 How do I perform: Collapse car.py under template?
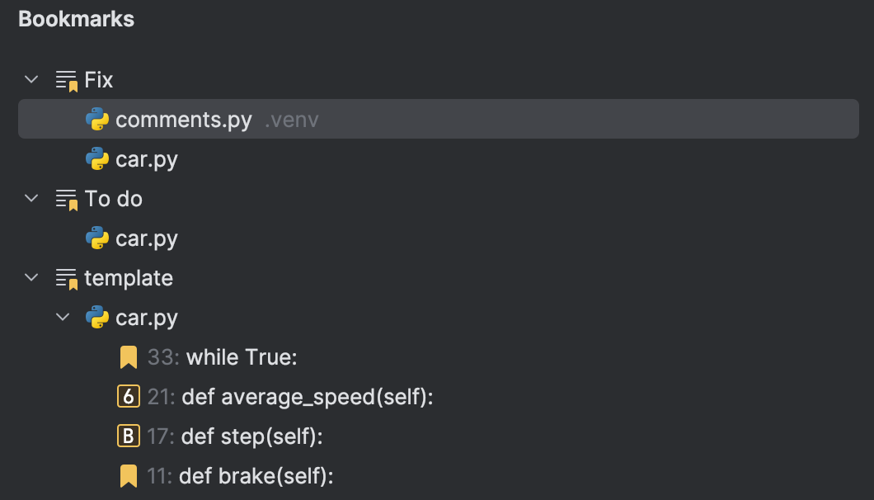point(63,318)
